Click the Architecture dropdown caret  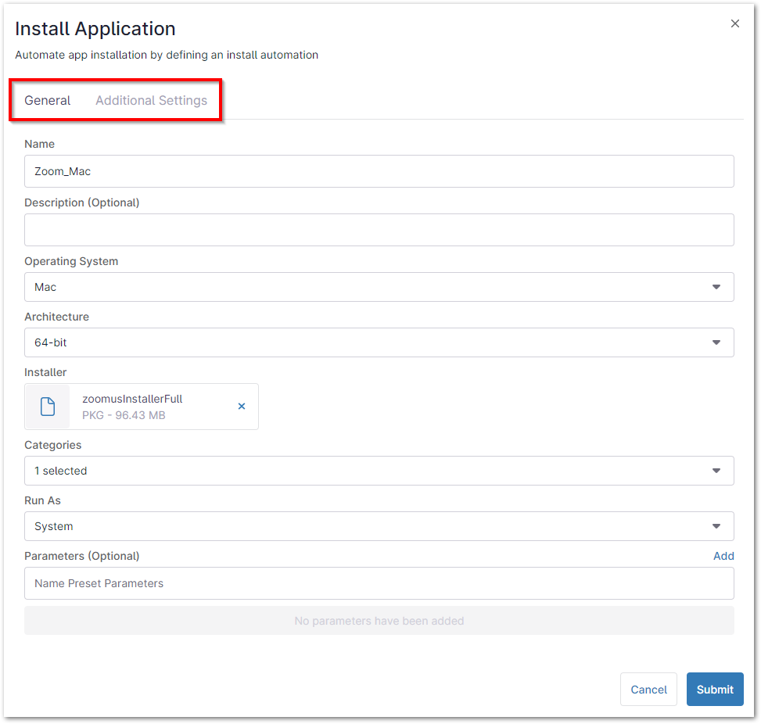point(716,342)
